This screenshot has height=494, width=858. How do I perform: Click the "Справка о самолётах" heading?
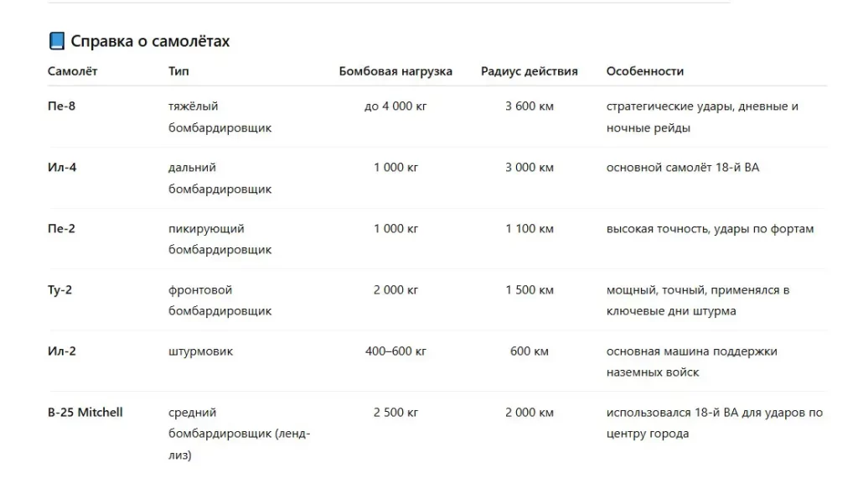click(x=150, y=41)
